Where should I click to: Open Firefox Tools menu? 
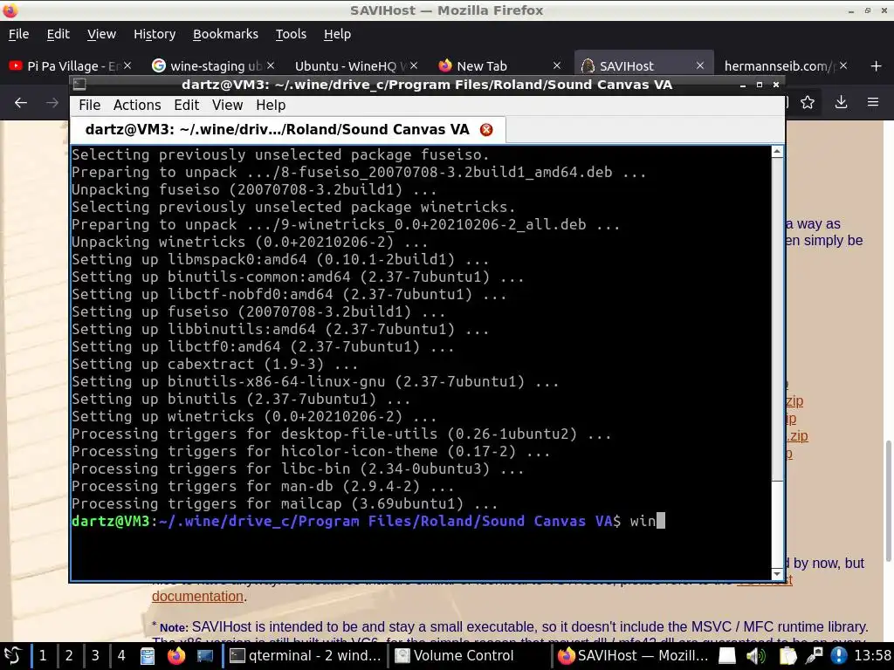[x=291, y=34]
